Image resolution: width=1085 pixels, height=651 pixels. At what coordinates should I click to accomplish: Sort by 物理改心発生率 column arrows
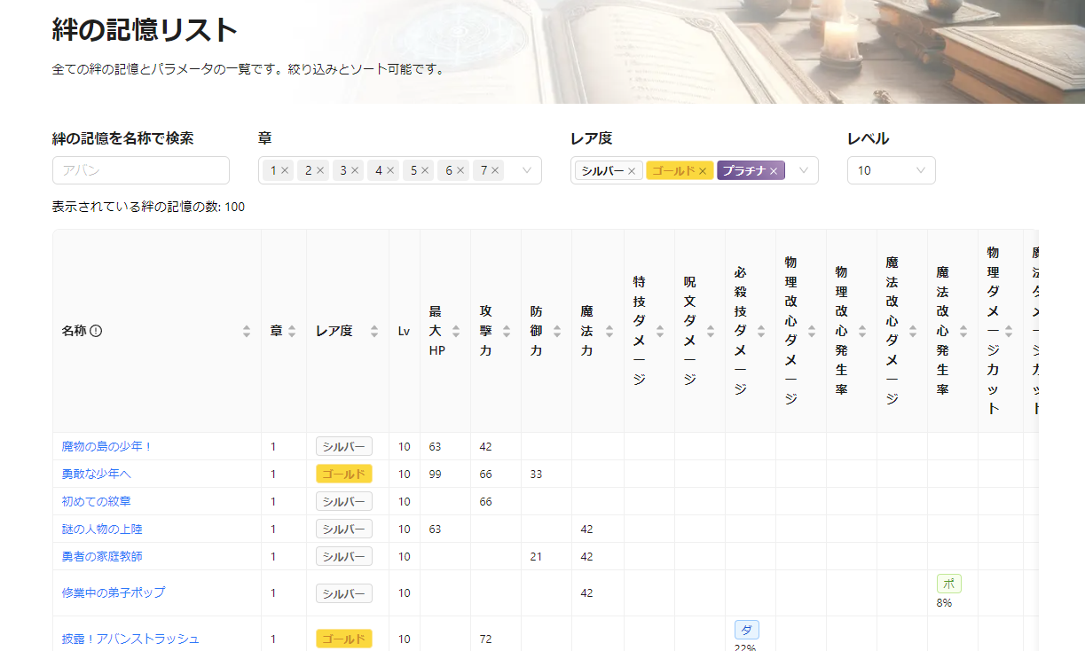(862, 331)
